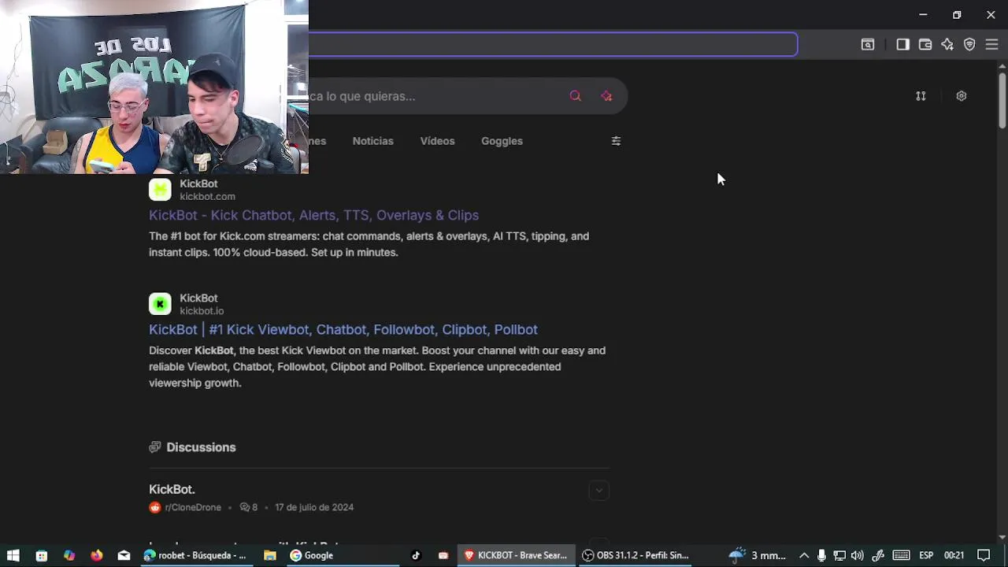Screen dimensions: 1008x567
Task: Open the search filter sliders icon
Action: point(616,141)
